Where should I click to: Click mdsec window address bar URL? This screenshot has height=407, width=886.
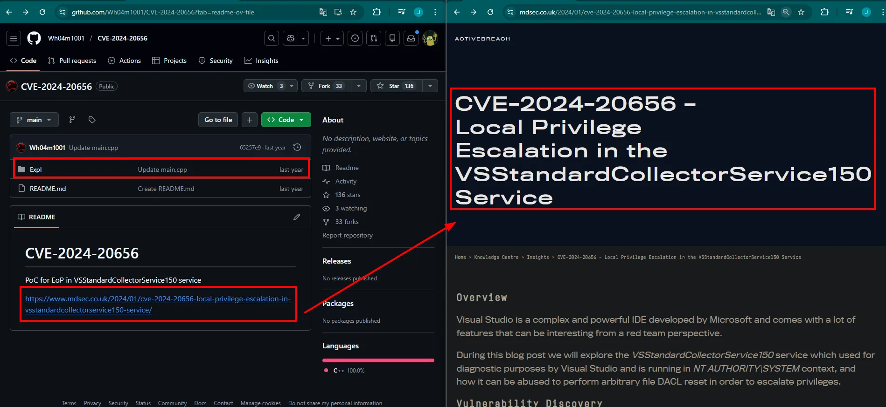pos(640,12)
